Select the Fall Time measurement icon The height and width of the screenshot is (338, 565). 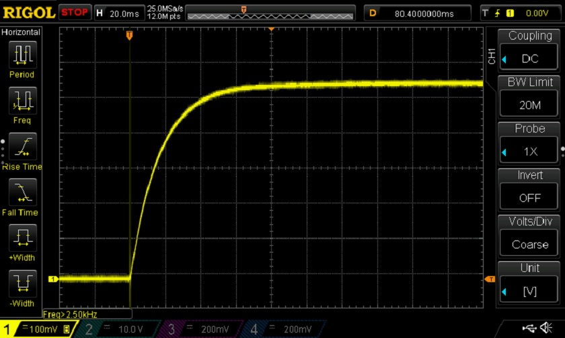click(x=22, y=193)
